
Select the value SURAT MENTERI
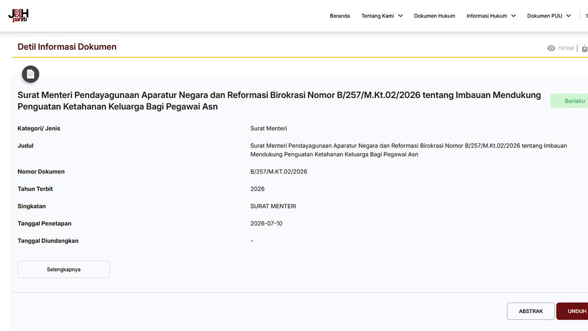[273, 206]
